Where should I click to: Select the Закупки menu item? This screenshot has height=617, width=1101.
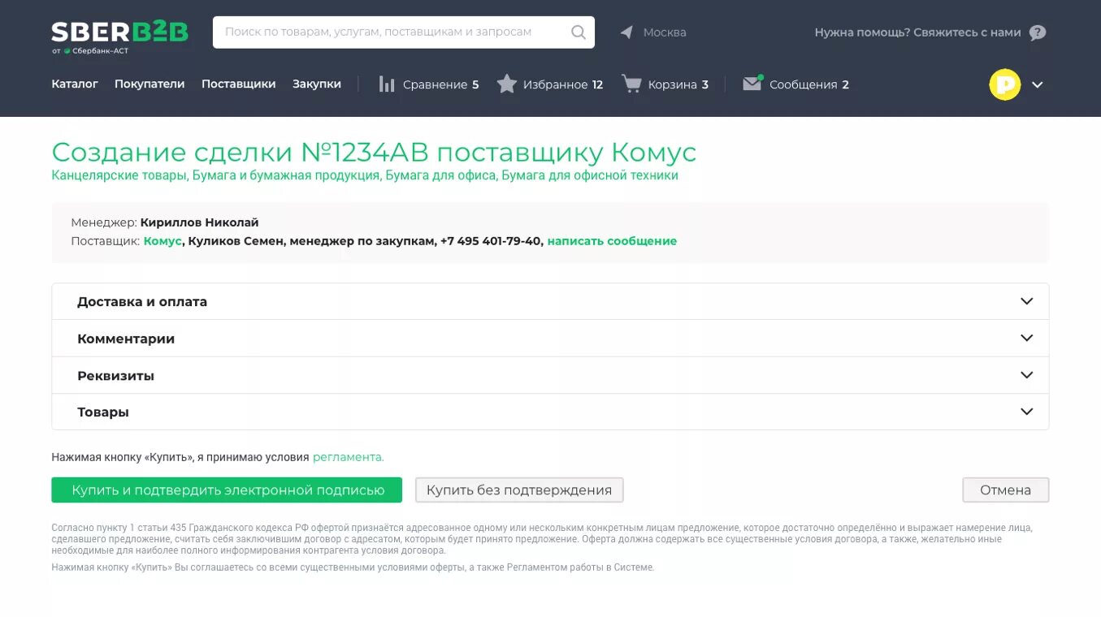316,83
